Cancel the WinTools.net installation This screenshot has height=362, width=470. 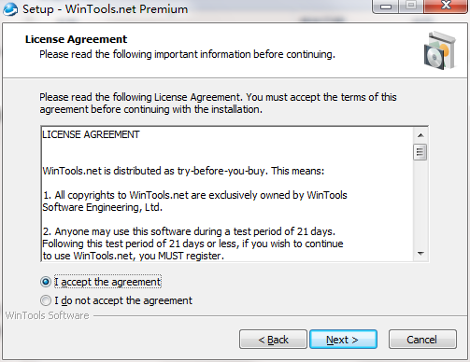pos(422,340)
